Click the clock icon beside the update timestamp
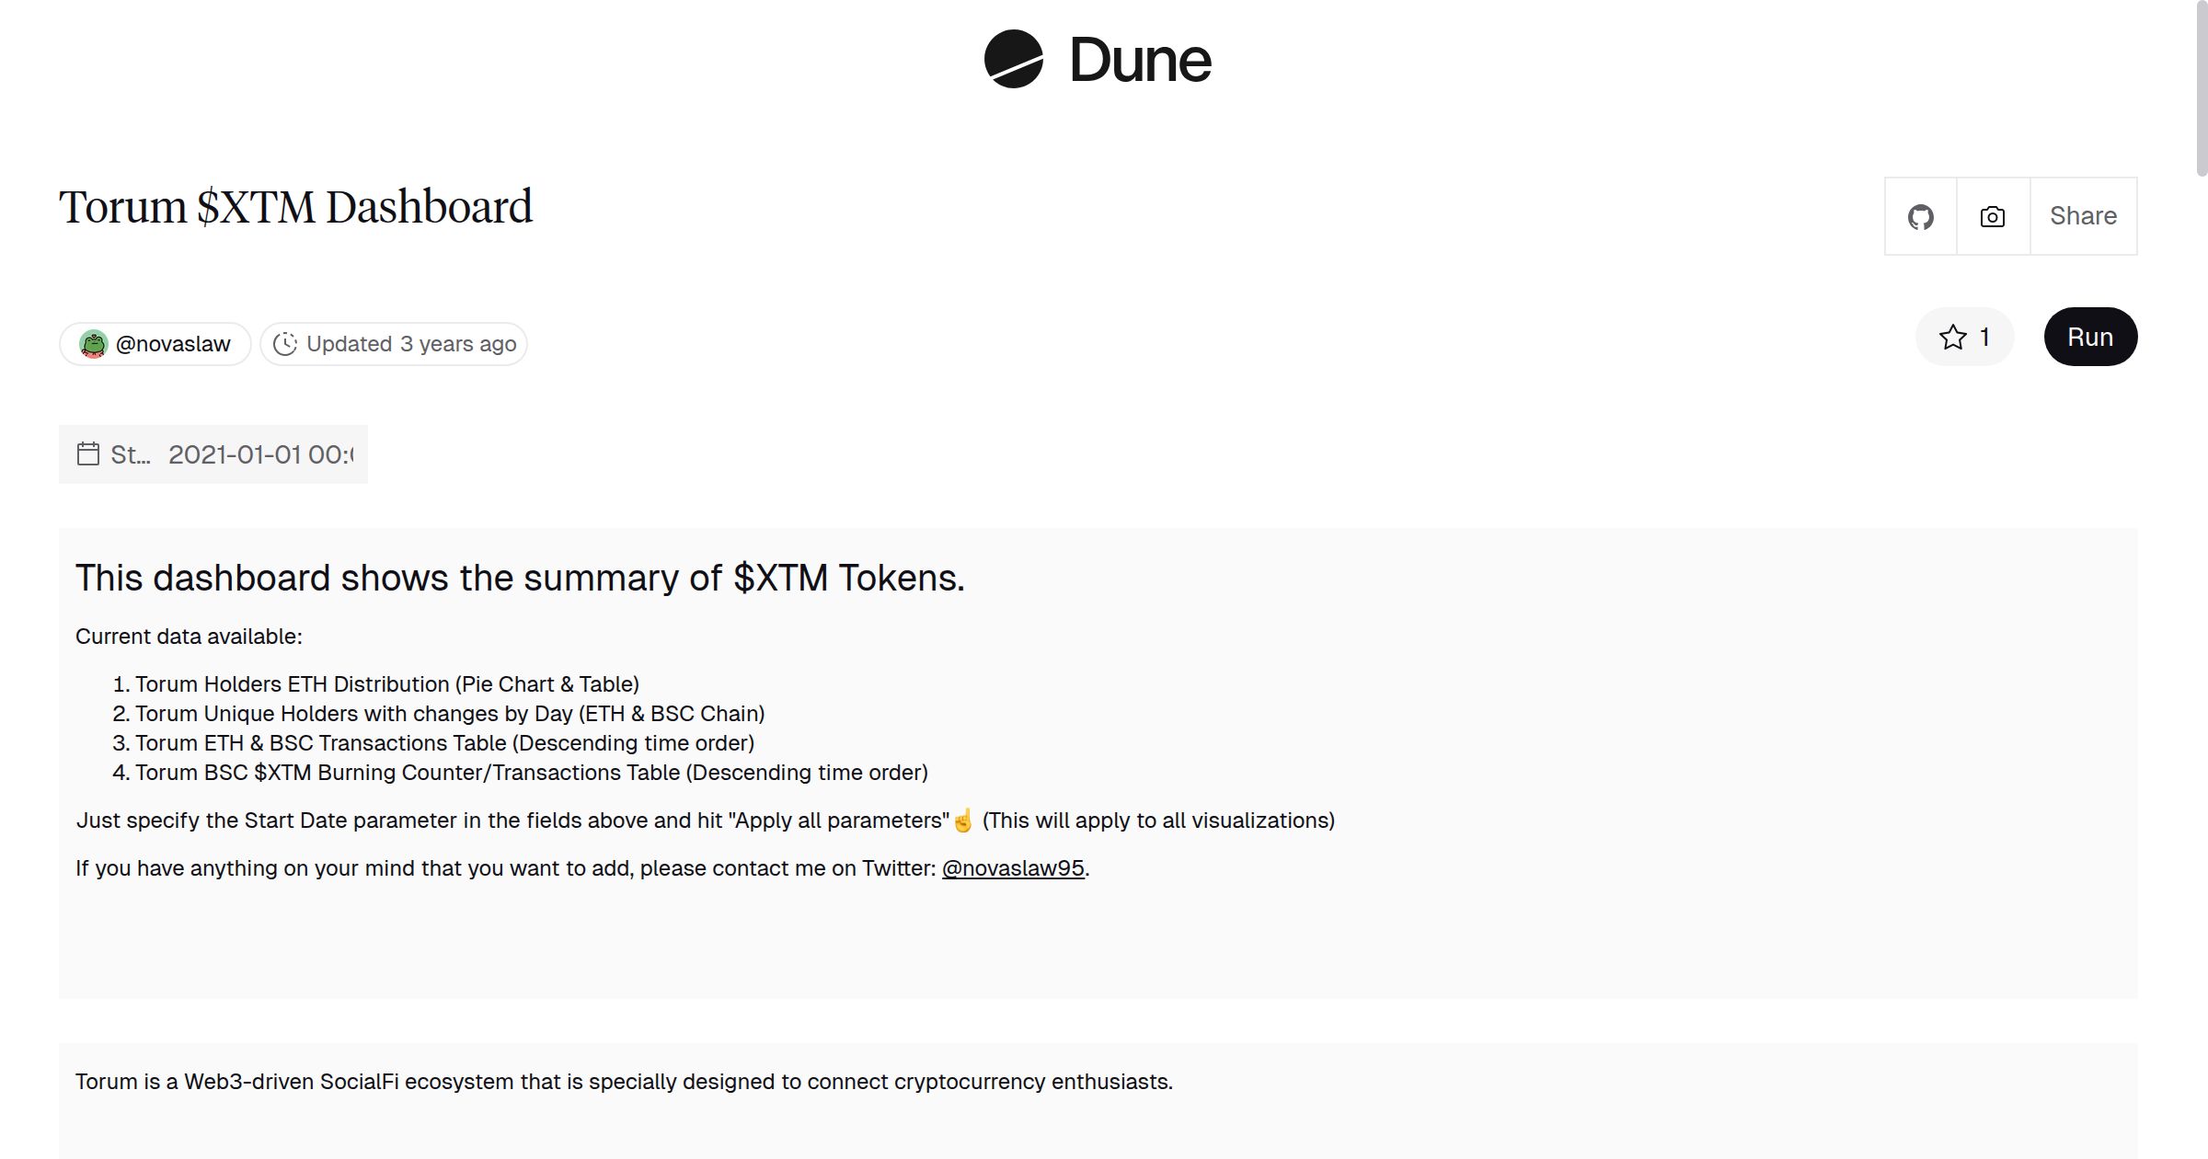Image resolution: width=2208 pixels, height=1159 pixels. pos(286,343)
